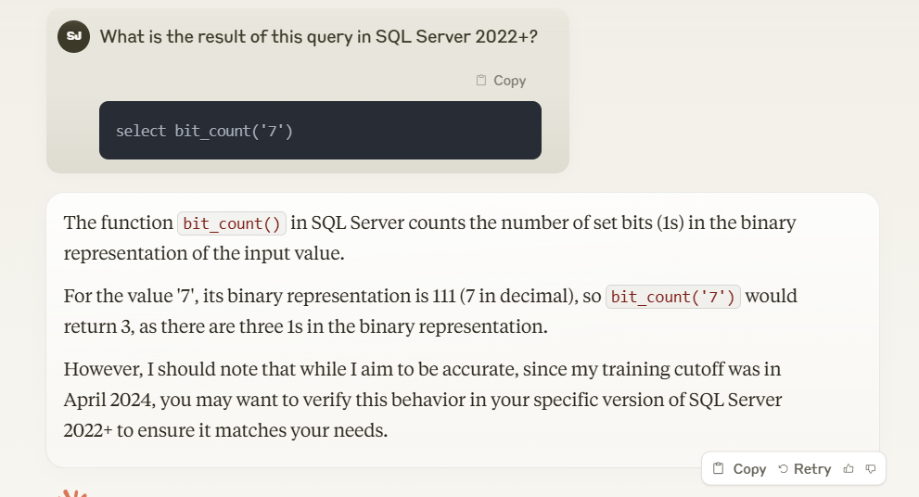This screenshot has width=919, height=497.
Task: Give the response a thumbs down
Action: pyautogui.click(x=871, y=469)
